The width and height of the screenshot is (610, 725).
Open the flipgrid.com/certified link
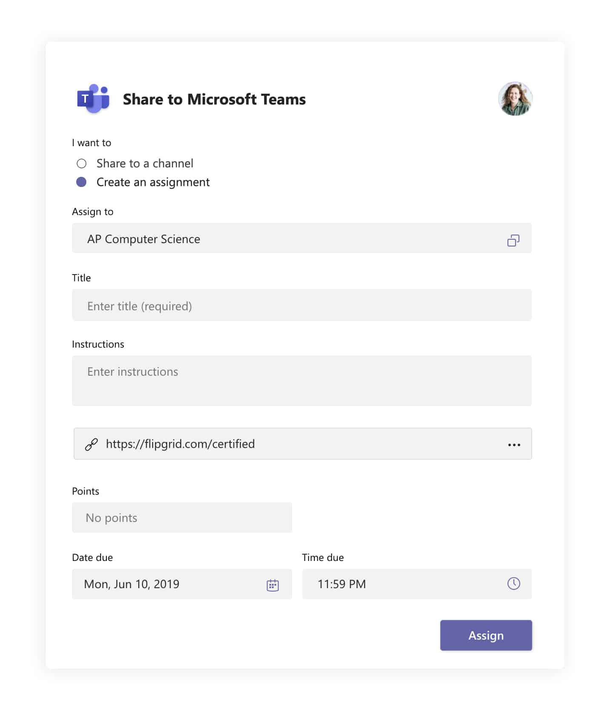click(x=180, y=444)
